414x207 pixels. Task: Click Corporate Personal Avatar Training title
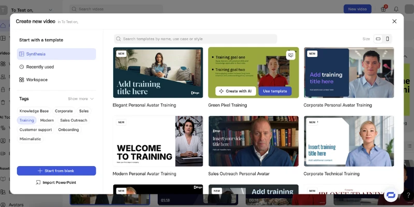pos(338,105)
